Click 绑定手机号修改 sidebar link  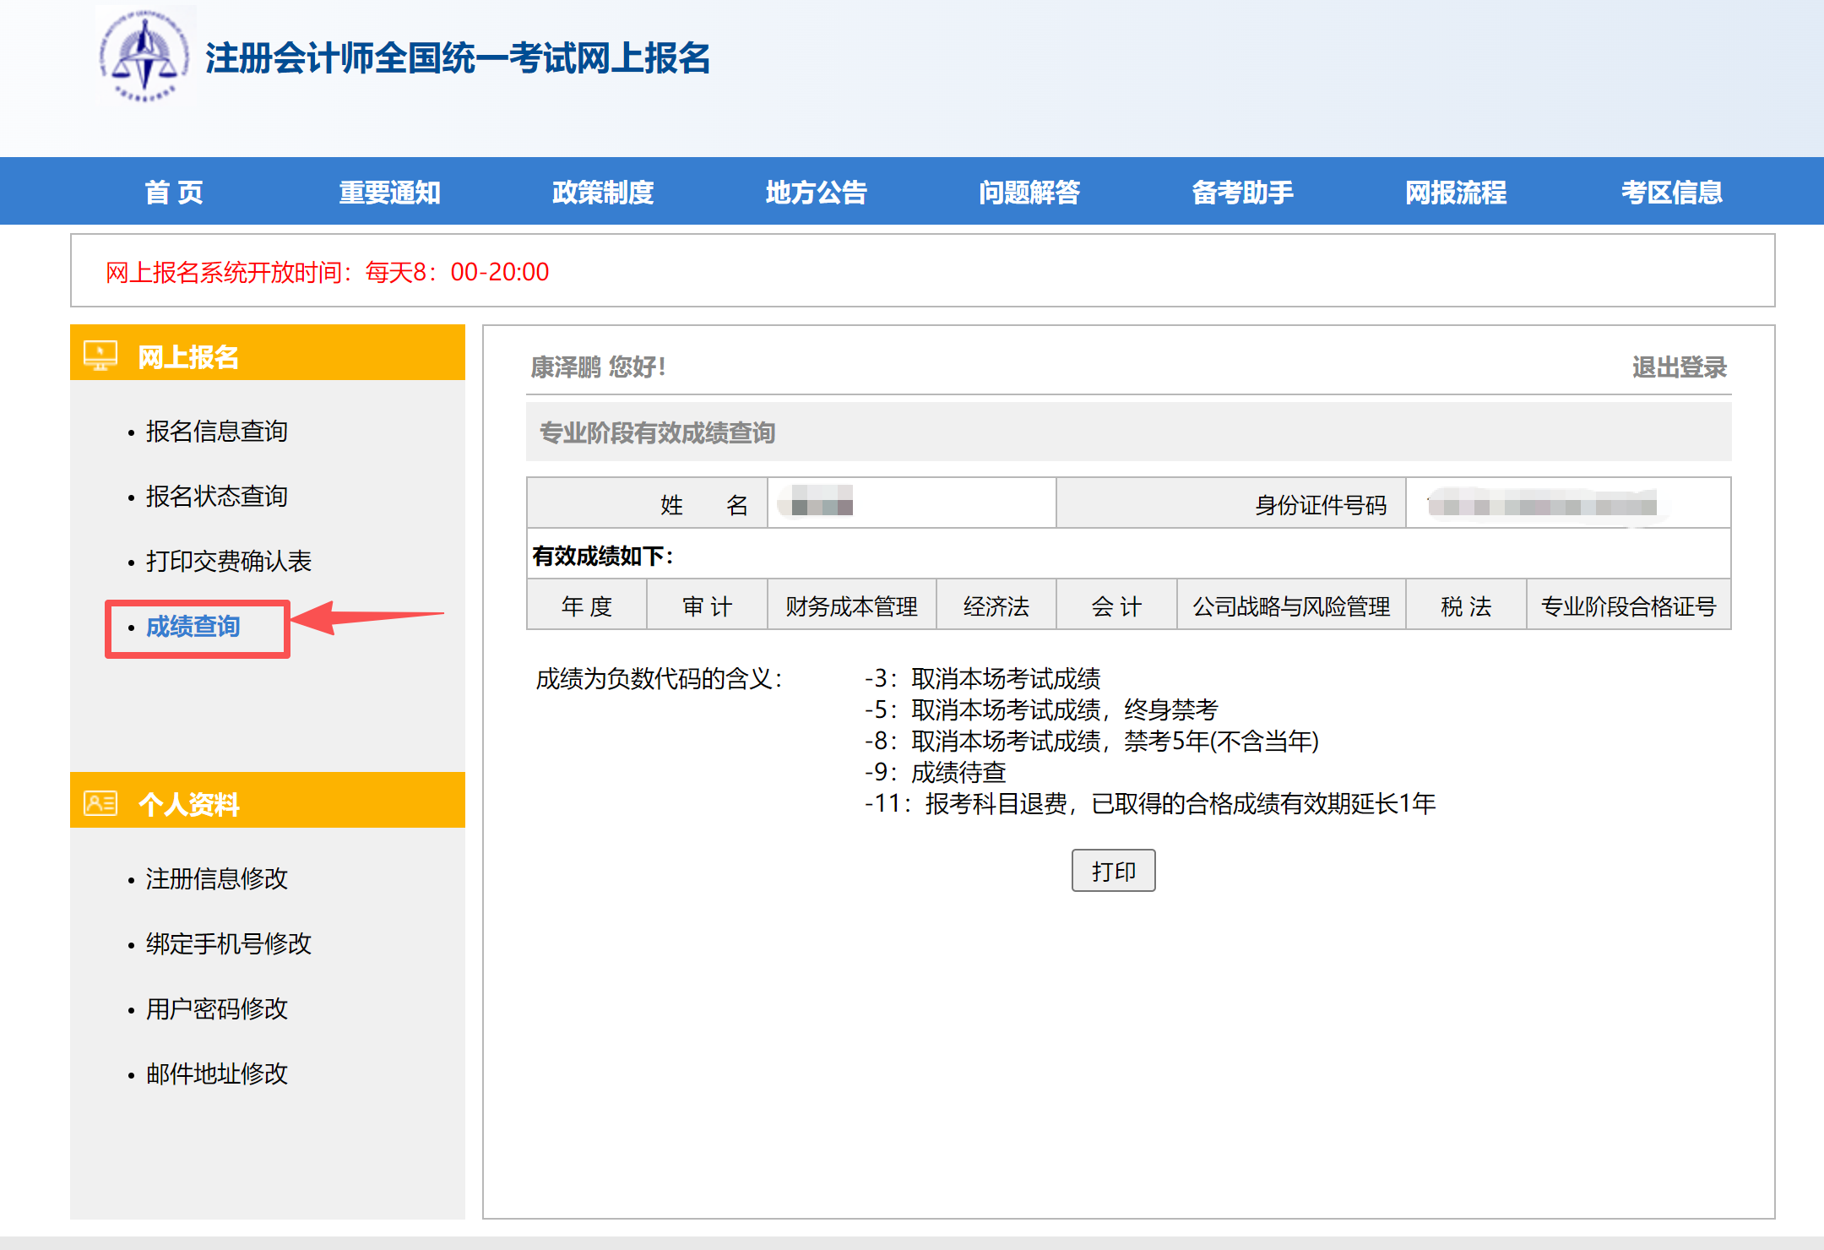(x=228, y=944)
